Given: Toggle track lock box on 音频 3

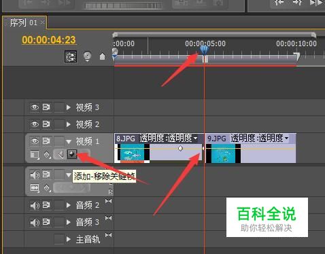Looking at the screenshot, I should click(58, 222).
